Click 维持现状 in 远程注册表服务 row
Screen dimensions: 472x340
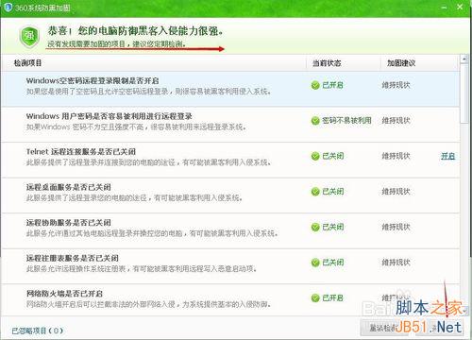coord(396,263)
